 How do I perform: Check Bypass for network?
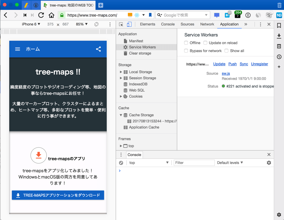[186, 51]
